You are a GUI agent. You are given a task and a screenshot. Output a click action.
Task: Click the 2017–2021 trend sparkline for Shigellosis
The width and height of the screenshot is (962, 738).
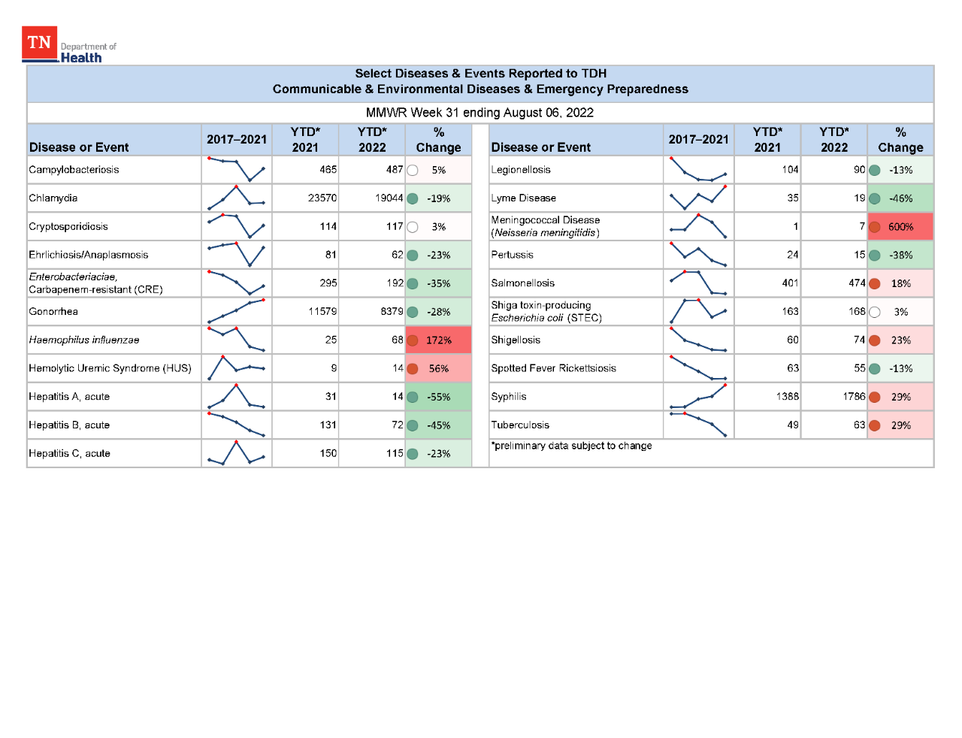(698, 340)
